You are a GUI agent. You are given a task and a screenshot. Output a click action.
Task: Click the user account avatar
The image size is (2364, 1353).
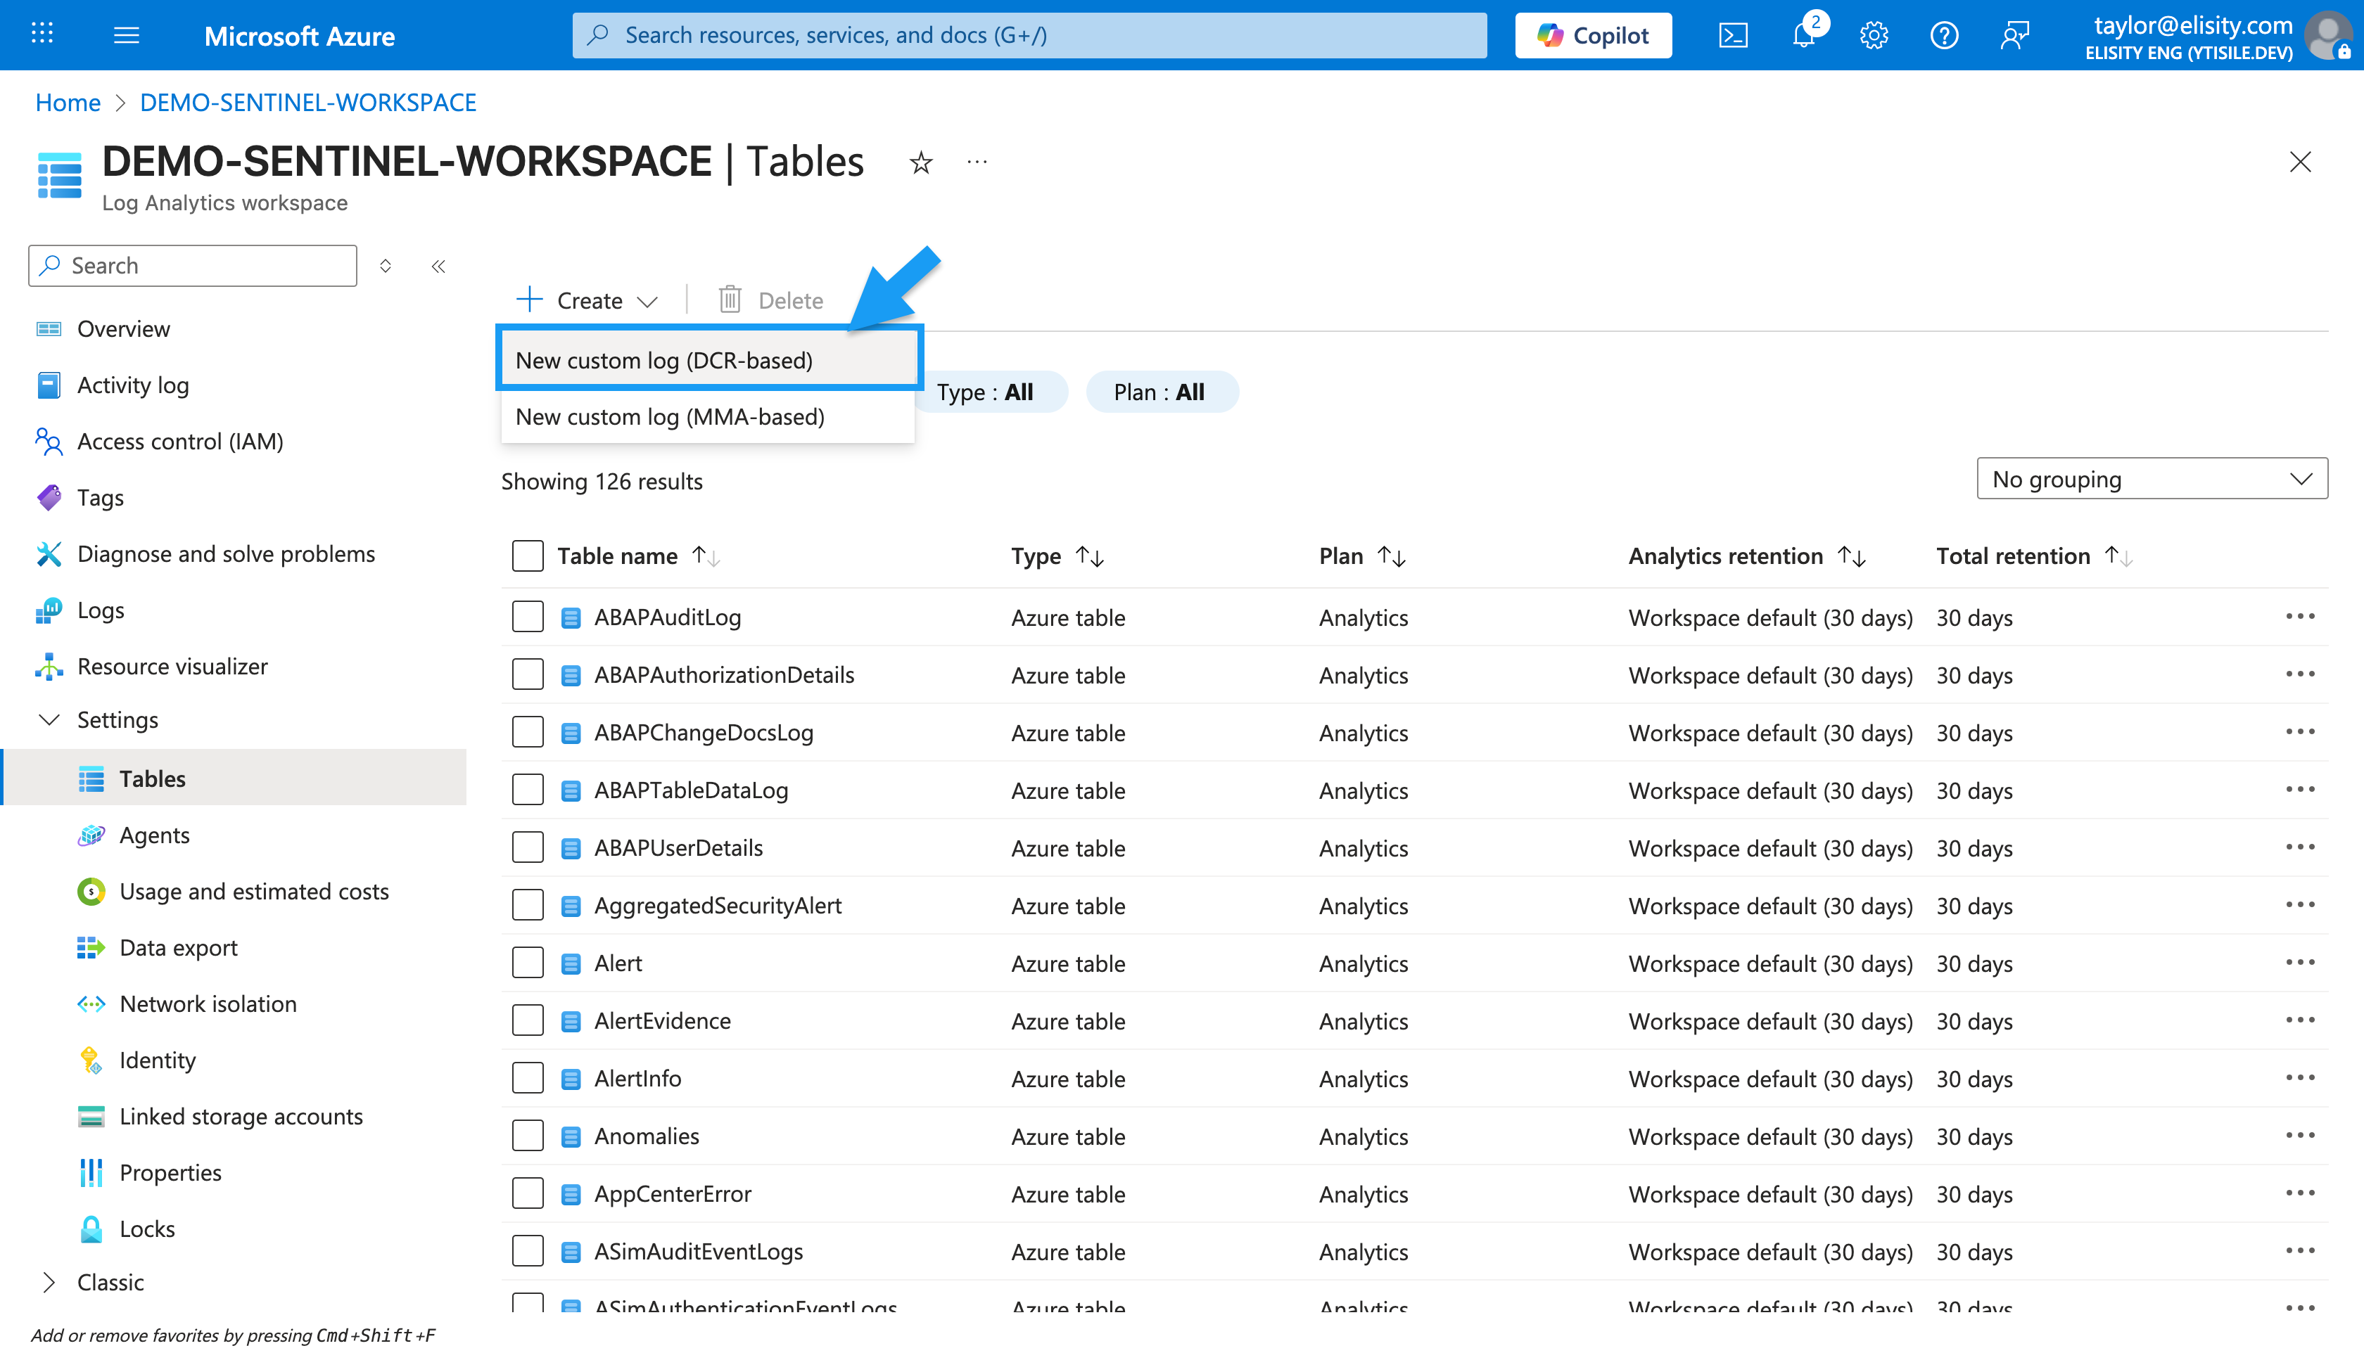tap(2330, 35)
